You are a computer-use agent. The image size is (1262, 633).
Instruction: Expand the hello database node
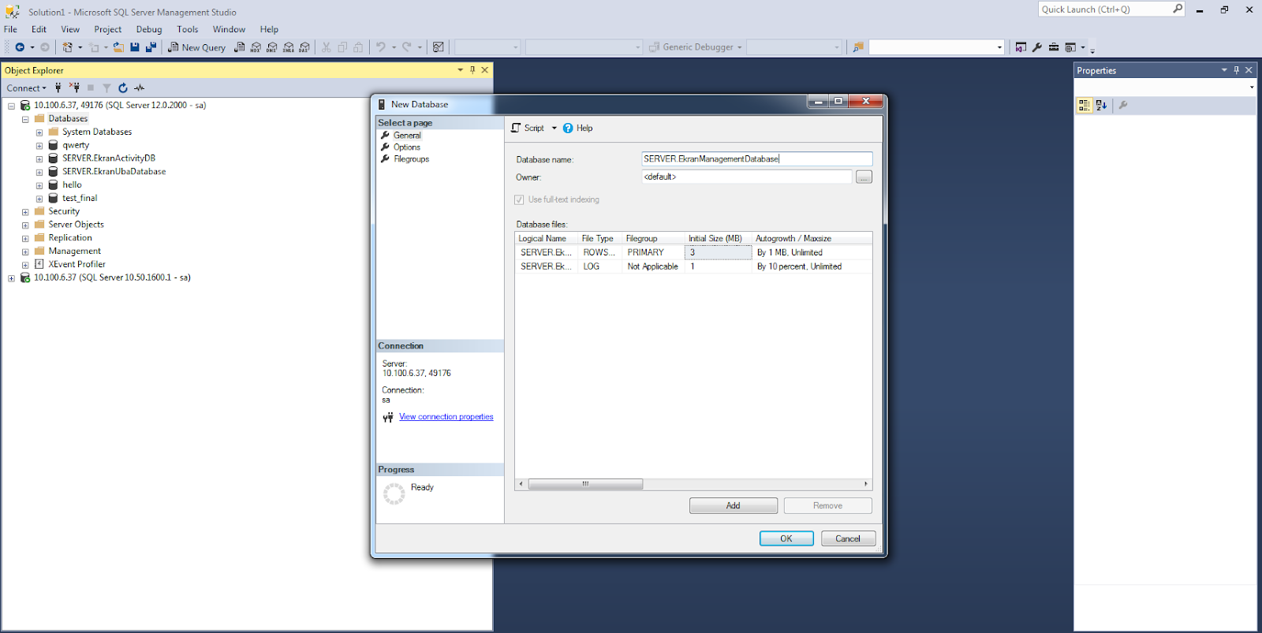pos(39,185)
